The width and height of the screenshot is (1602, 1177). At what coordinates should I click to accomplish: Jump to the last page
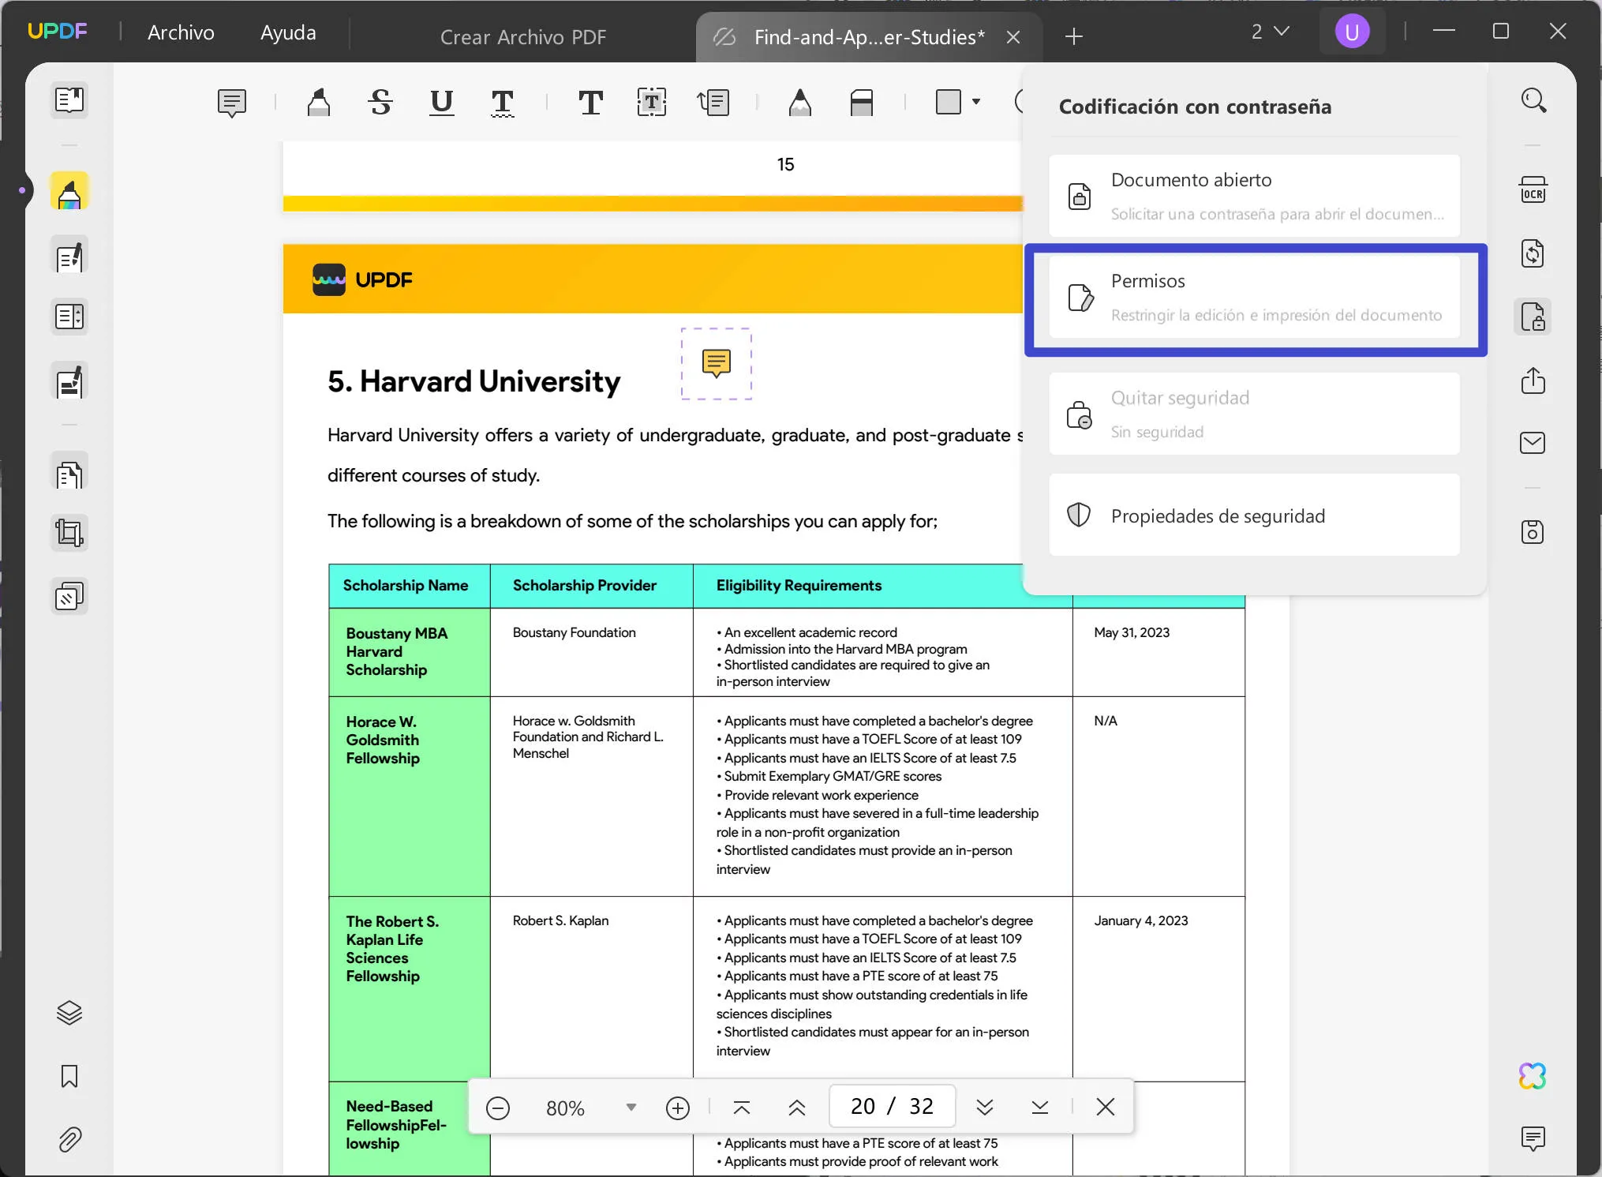coord(1040,1107)
